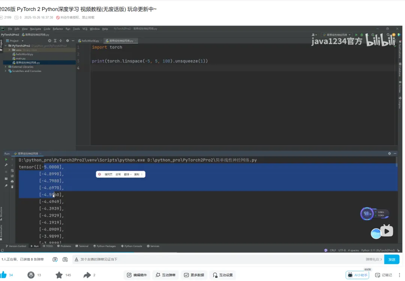
Task: Send the danmaku with 发送 button
Action: pyautogui.click(x=391, y=259)
